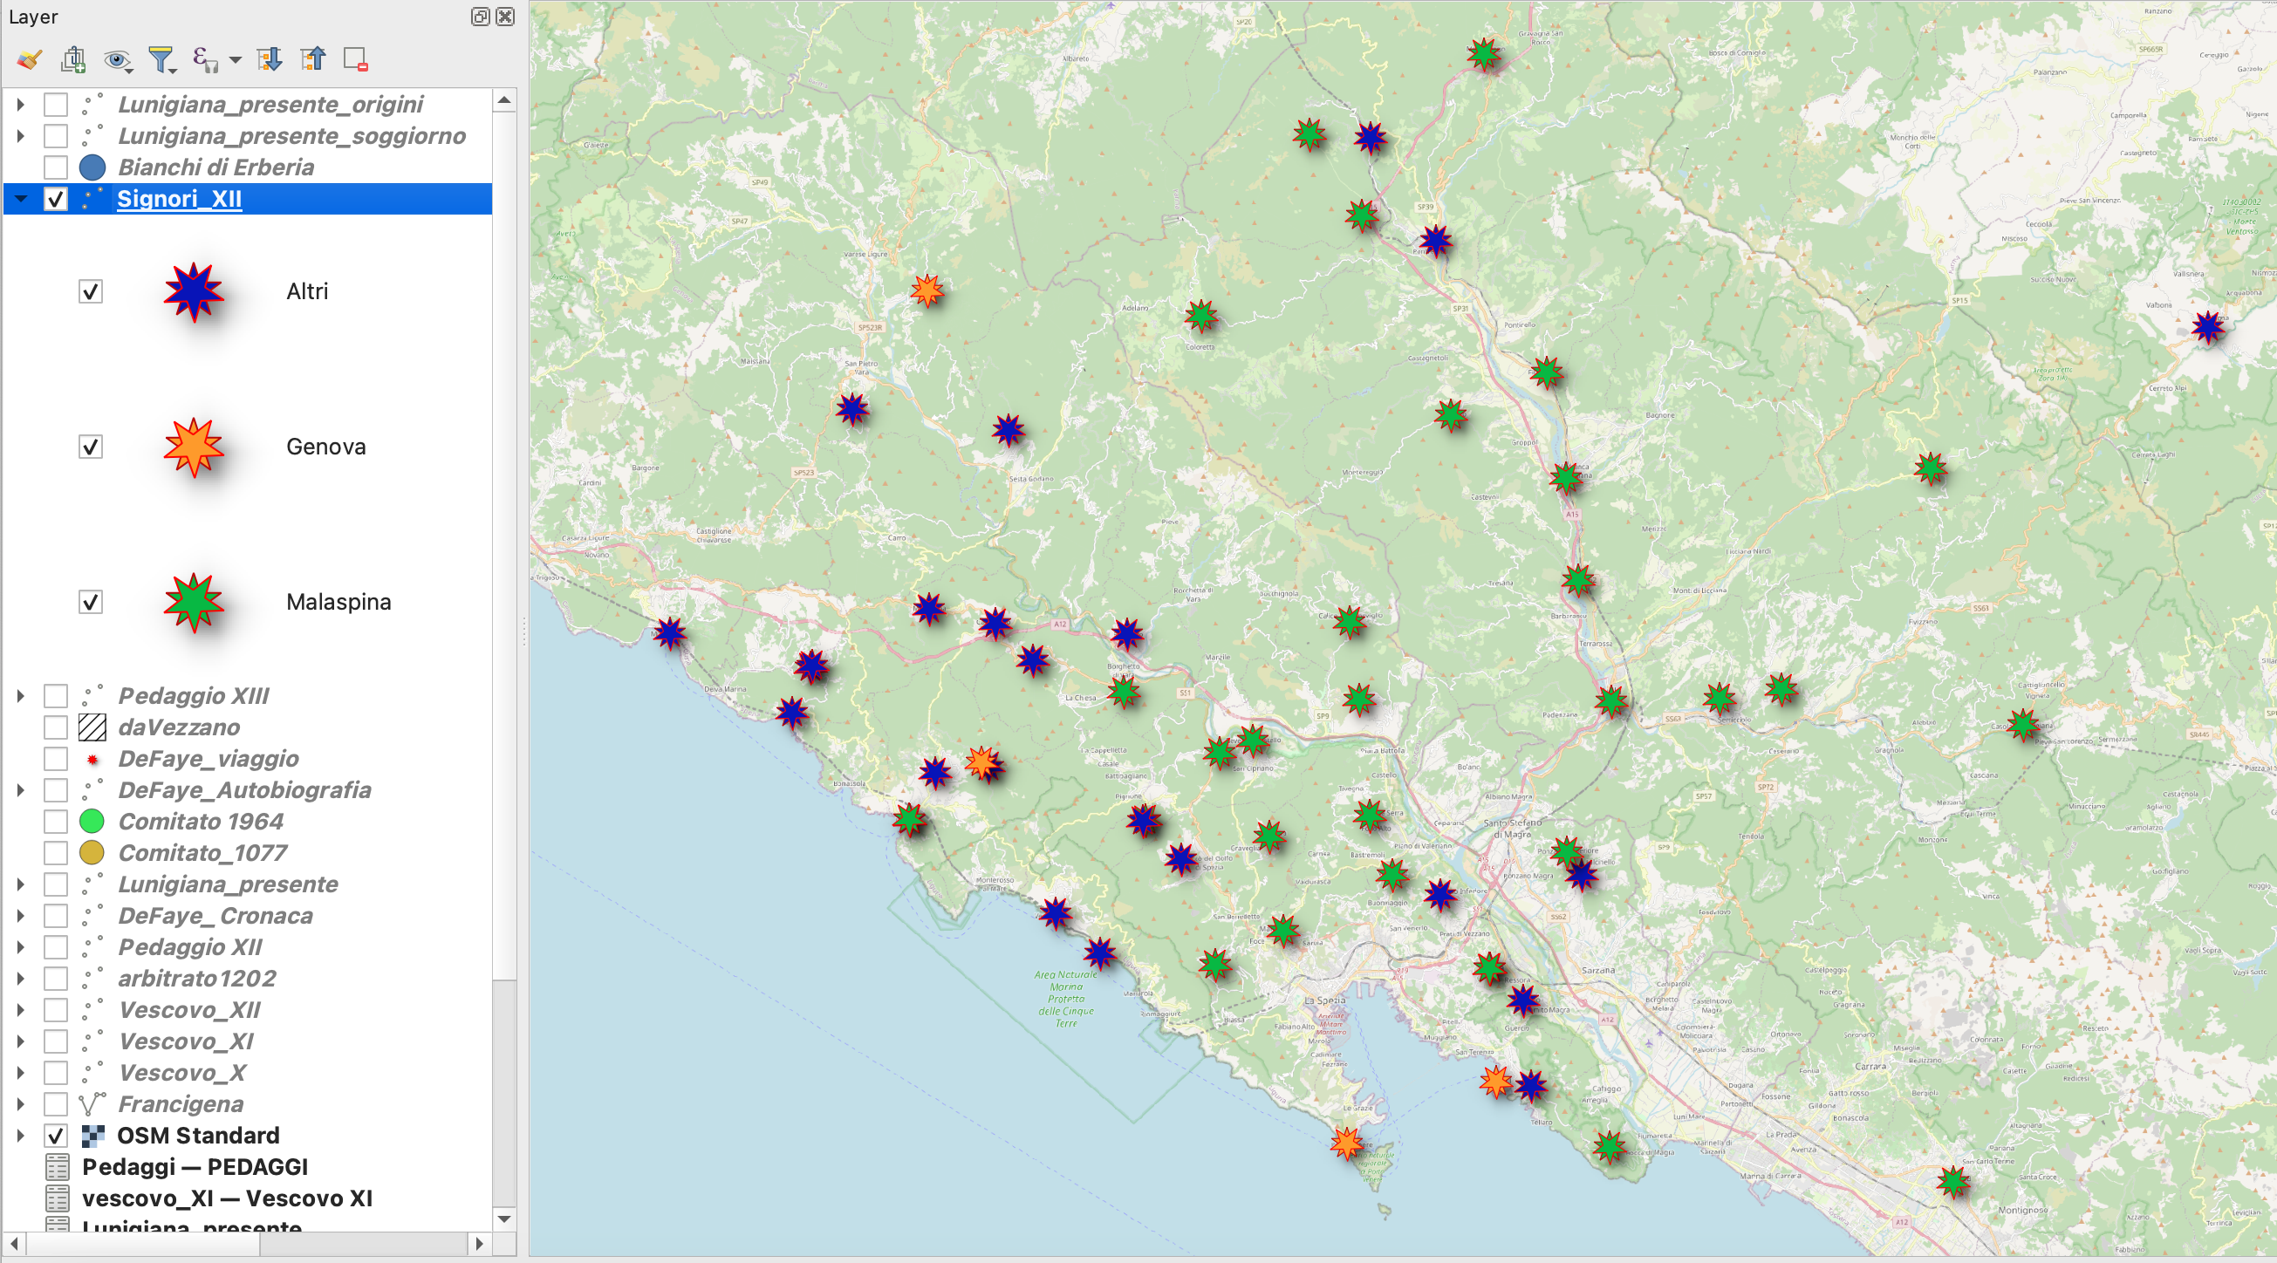
Task: Click the Altri blue star legend symbol
Action: point(194,291)
